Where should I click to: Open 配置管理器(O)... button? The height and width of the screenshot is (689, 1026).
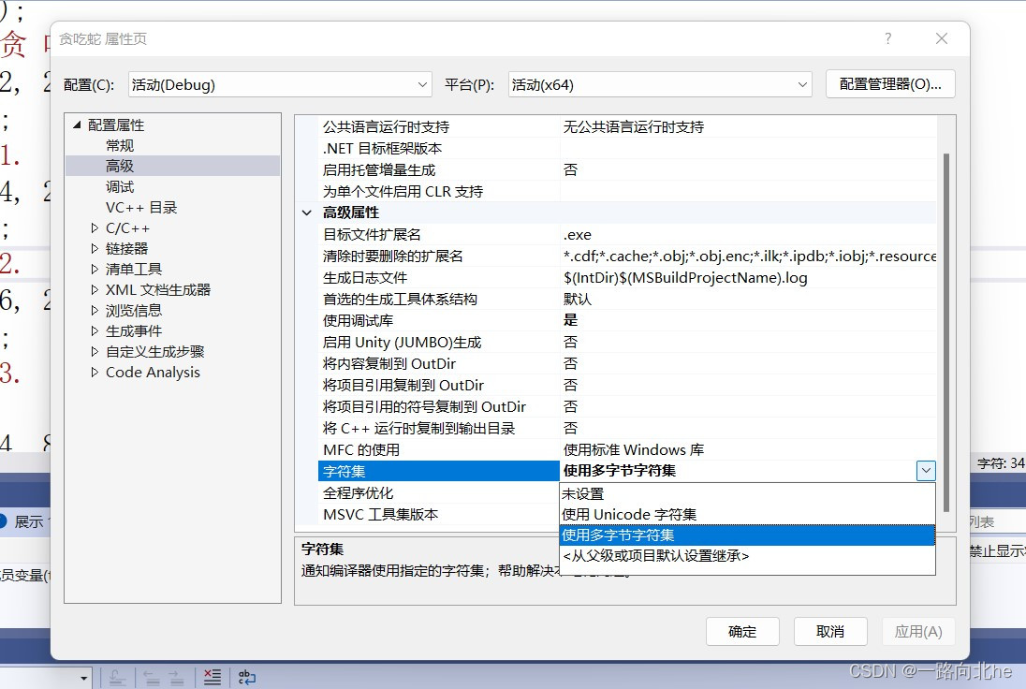tap(890, 83)
